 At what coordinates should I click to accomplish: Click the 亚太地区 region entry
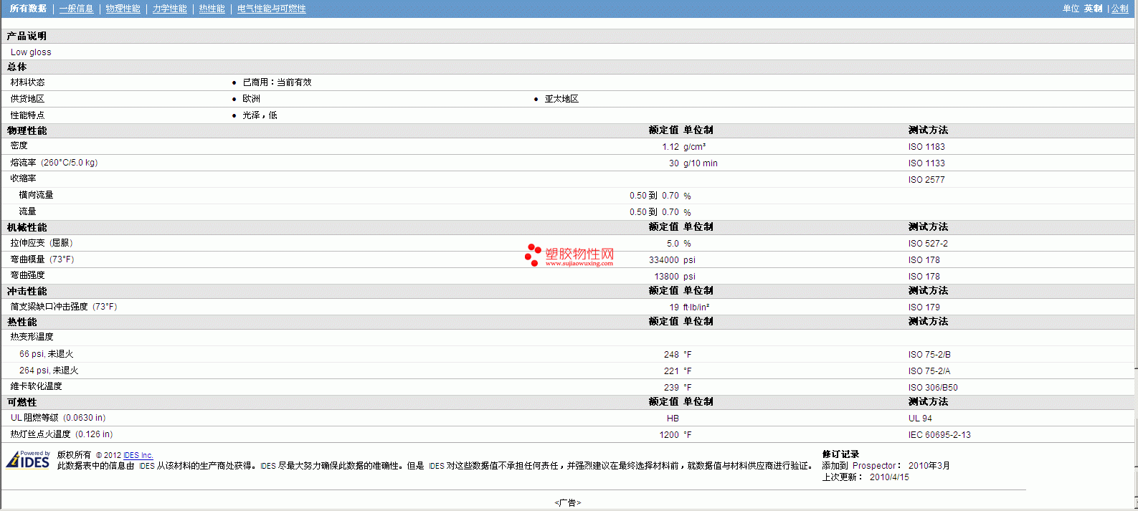coord(561,99)
